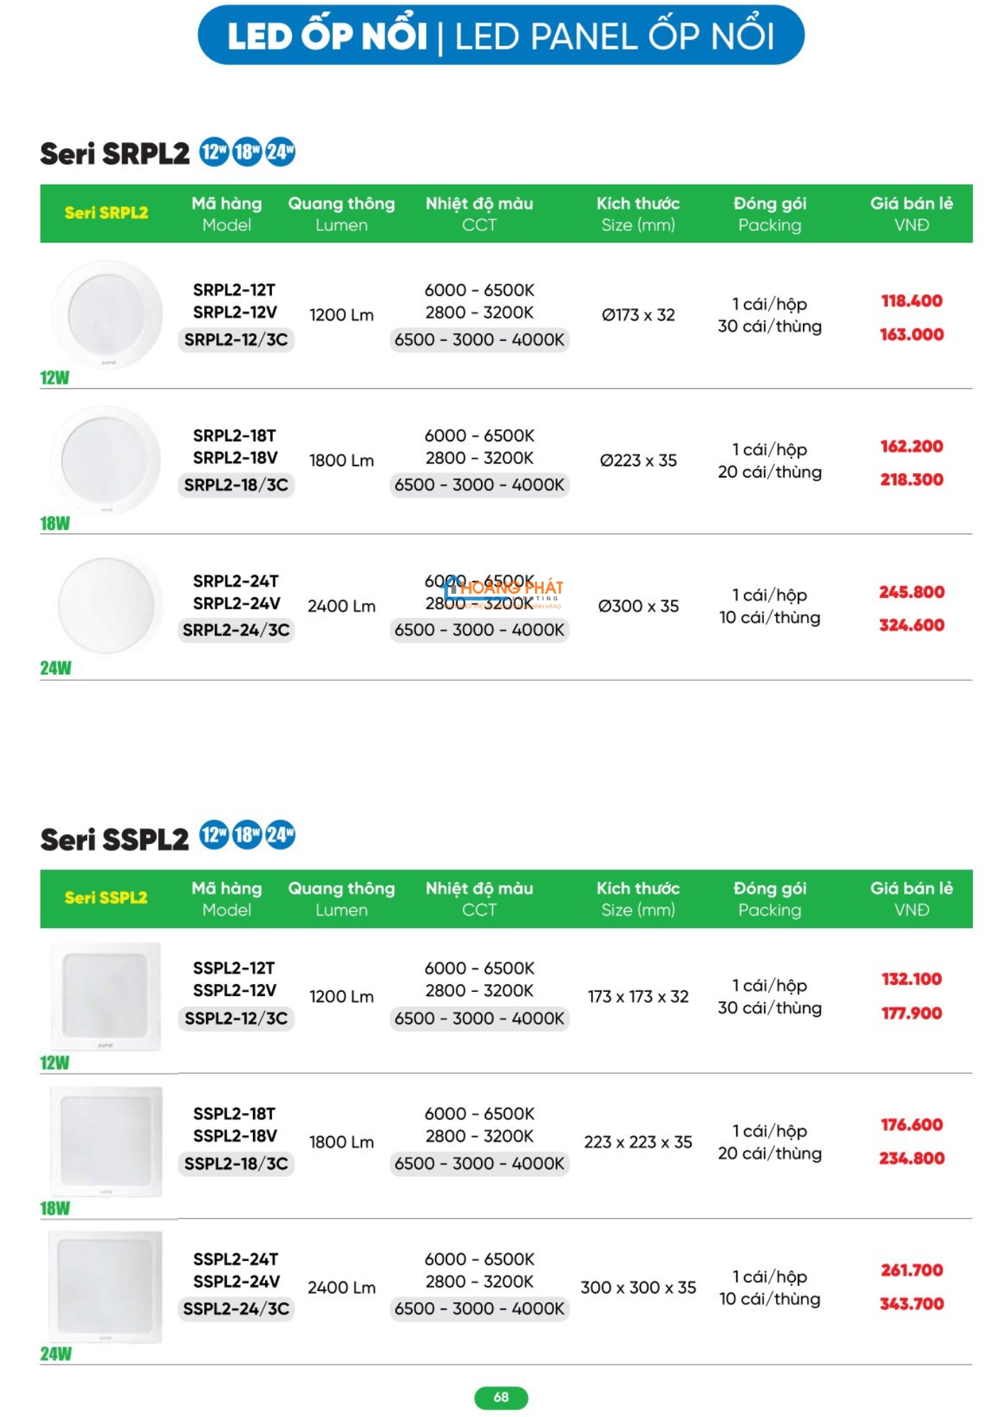Screen dimensions: 1002x1417
Task: Click the yellow Seri SRPL2 header cell
Action: point(106,213)
